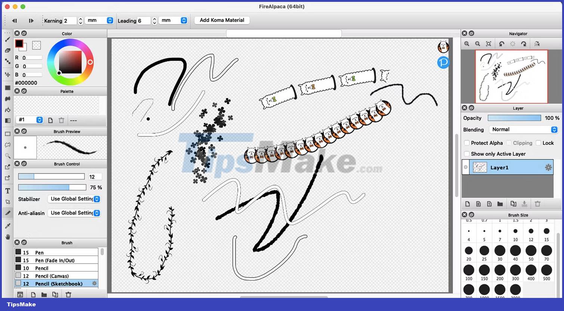564x311 pixels.
Task: Delete the current layer using the trash icon
Action: click(x=537, y=204)
